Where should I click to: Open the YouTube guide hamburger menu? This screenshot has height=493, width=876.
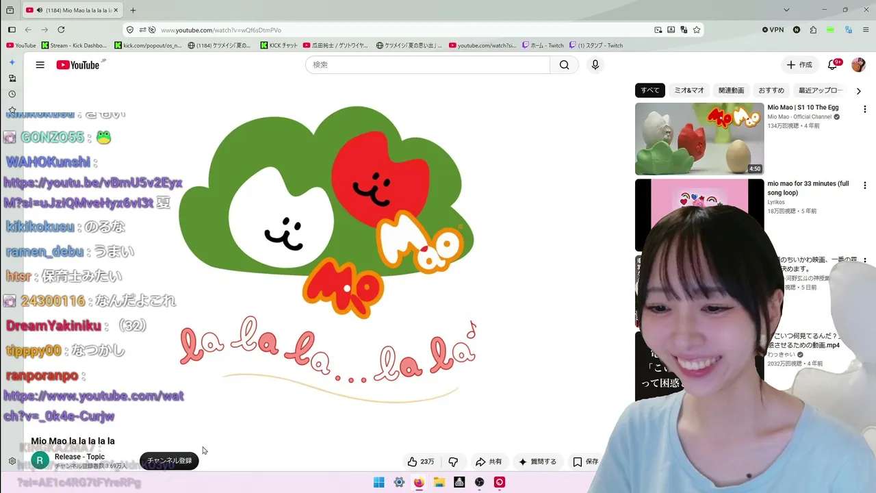click(40, 65)
